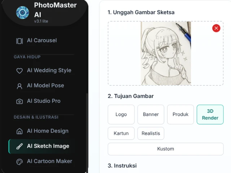The width and height of the screenshot is (231, 173).
Task: Click the '2. Tujuan Gambar' heading
Action: coord(131,96)
